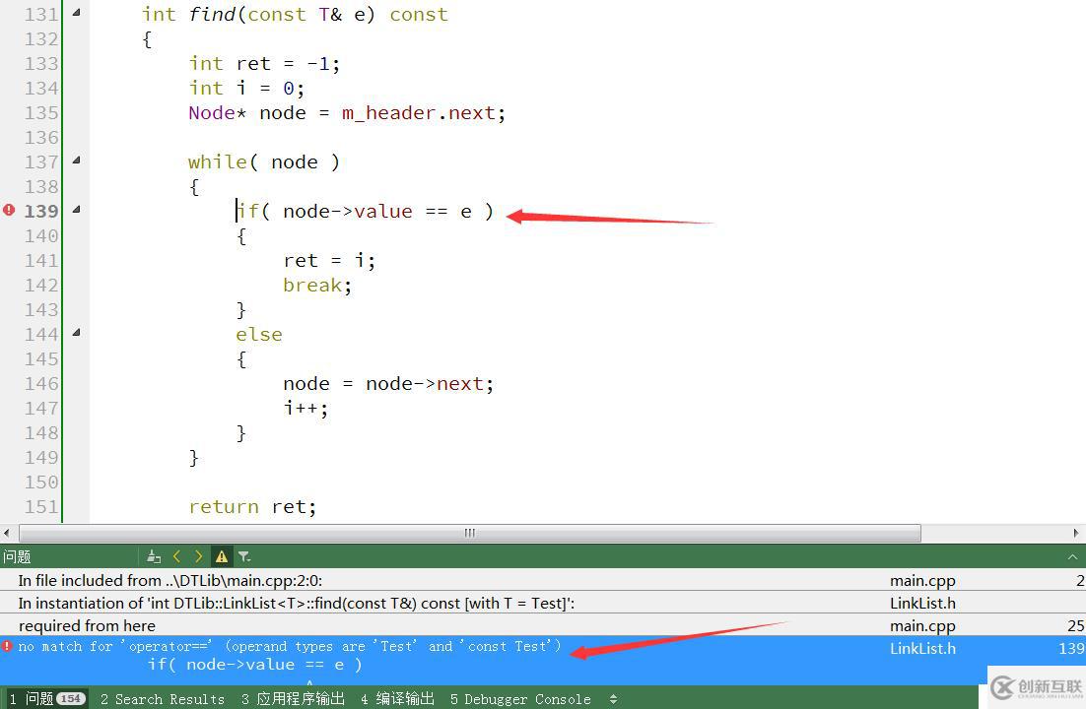The image size is (1086, 709).
Task: Collapse the fold arrow at line 139
Action: (x=76, y=209)
